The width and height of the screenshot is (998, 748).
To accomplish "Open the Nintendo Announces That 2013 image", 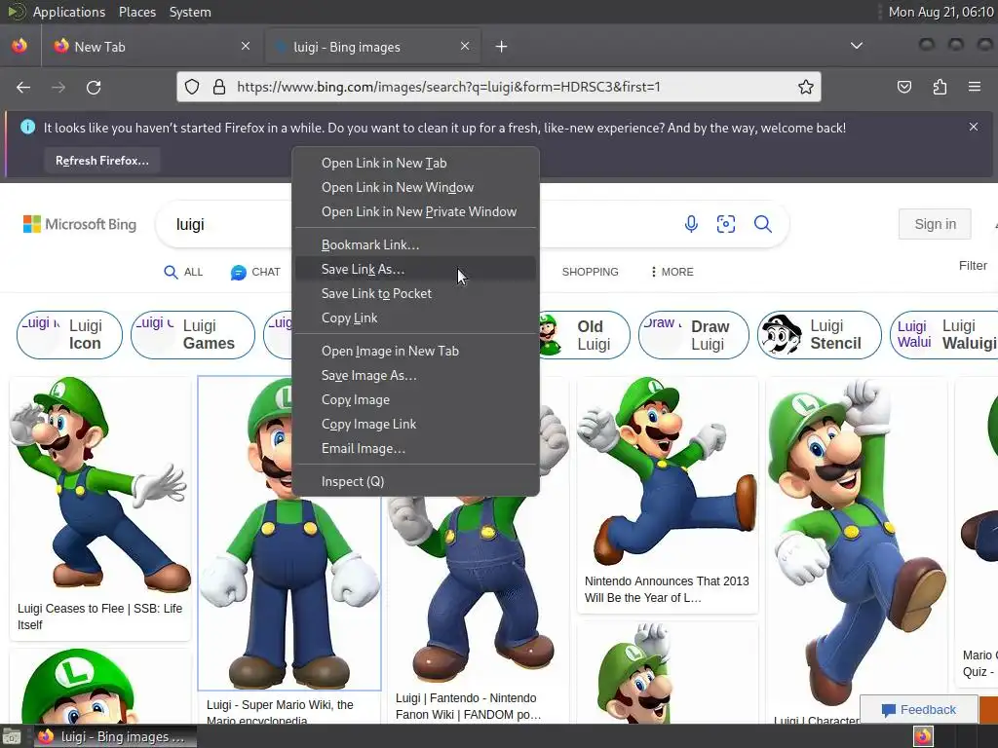I will tap(667, 472).
